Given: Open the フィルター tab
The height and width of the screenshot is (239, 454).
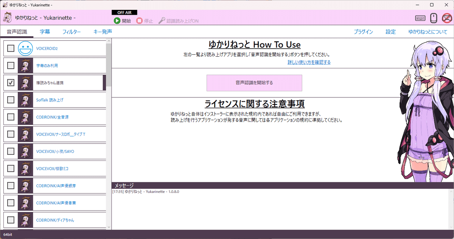Looking at the screenshot, I should coord(72,32).
